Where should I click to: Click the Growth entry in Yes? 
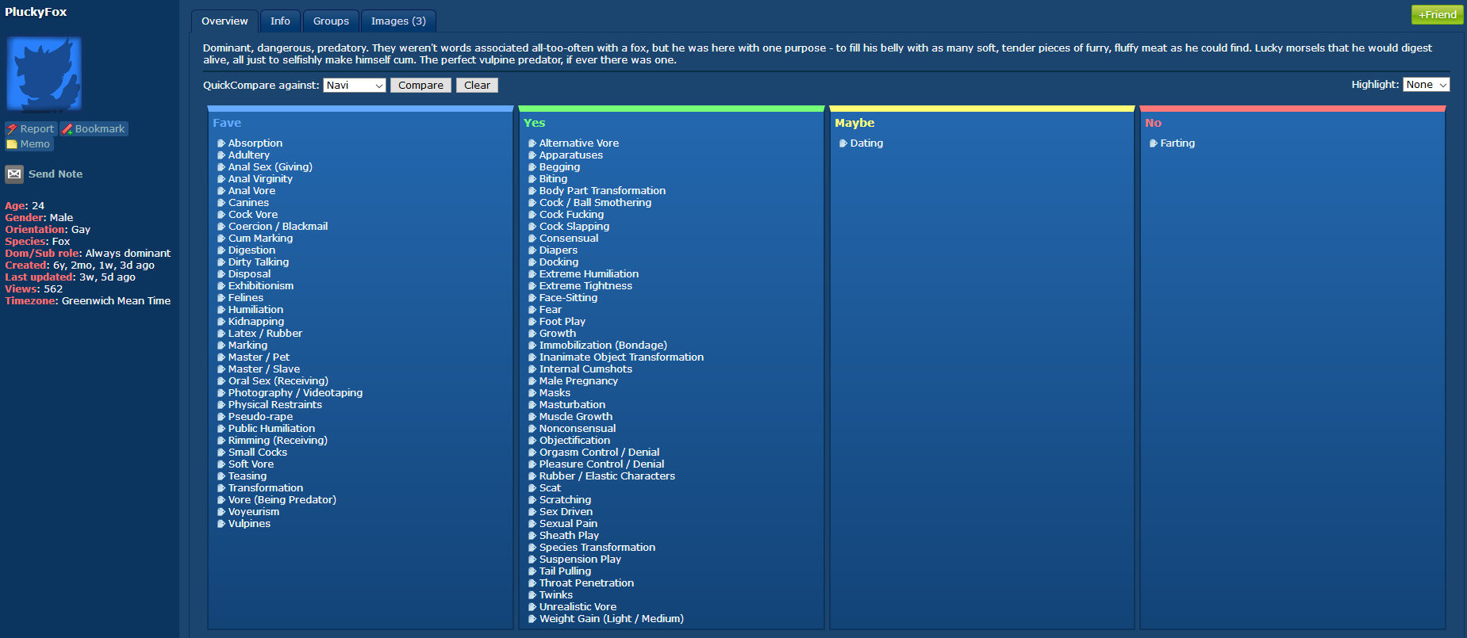(558, 334)
